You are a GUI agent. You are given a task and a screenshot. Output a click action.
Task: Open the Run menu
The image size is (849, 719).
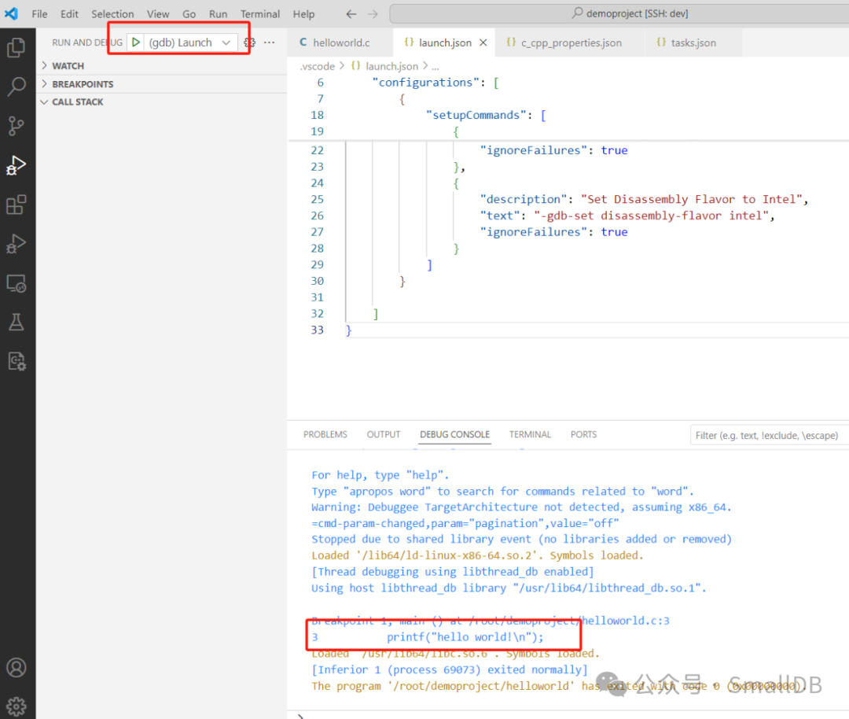point(219,14)
